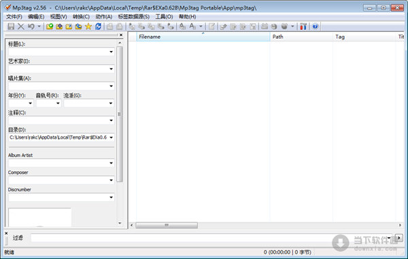
Task: Expand the 目录(D) directory path dropdown
Action: pos(111,137)
